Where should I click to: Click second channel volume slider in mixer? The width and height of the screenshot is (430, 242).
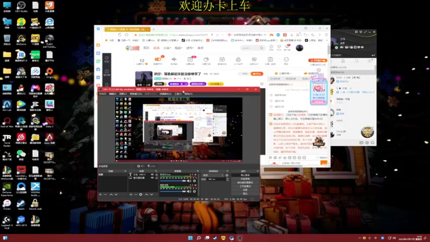click(173, 191)
